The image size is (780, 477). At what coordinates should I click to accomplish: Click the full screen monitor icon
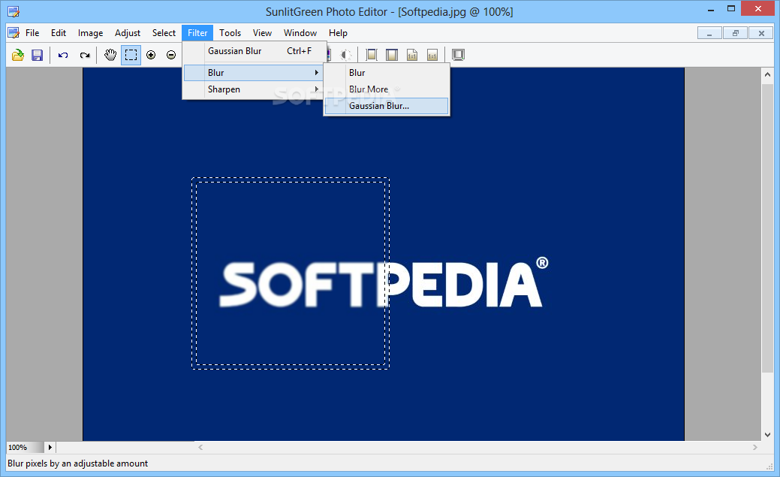[458, 55]
